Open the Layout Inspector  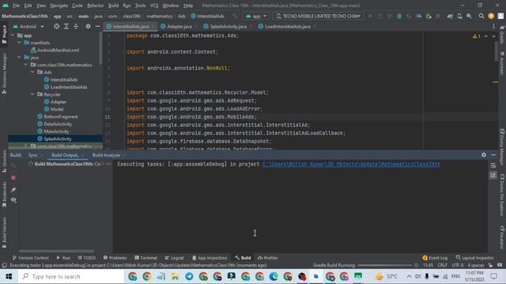coord(474,258)
